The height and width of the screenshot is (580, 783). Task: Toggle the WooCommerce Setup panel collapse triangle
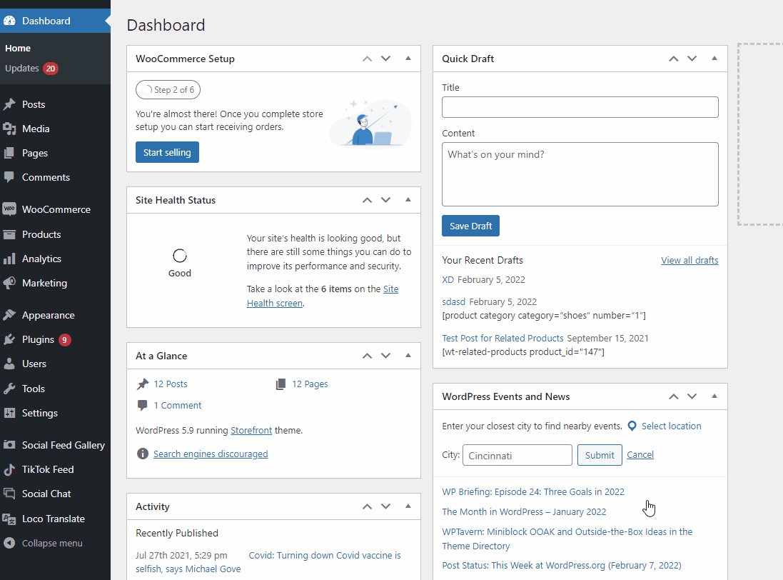tap(408, 59)
